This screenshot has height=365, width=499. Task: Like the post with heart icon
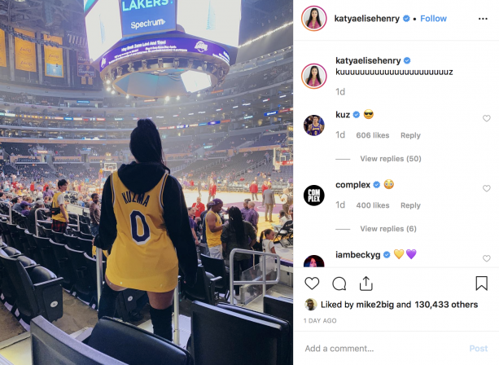click(x=312, y=284)
